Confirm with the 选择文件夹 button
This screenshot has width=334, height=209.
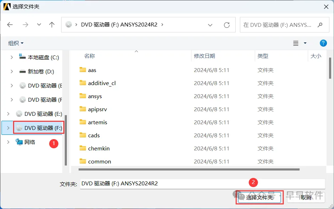259,197
